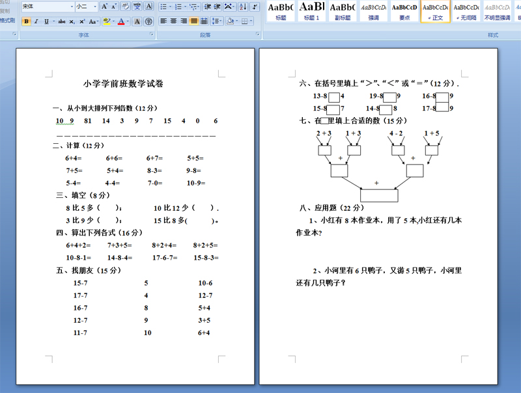
Task: Click the bottom answer box of the addition tree
Action: pos(379,195)
